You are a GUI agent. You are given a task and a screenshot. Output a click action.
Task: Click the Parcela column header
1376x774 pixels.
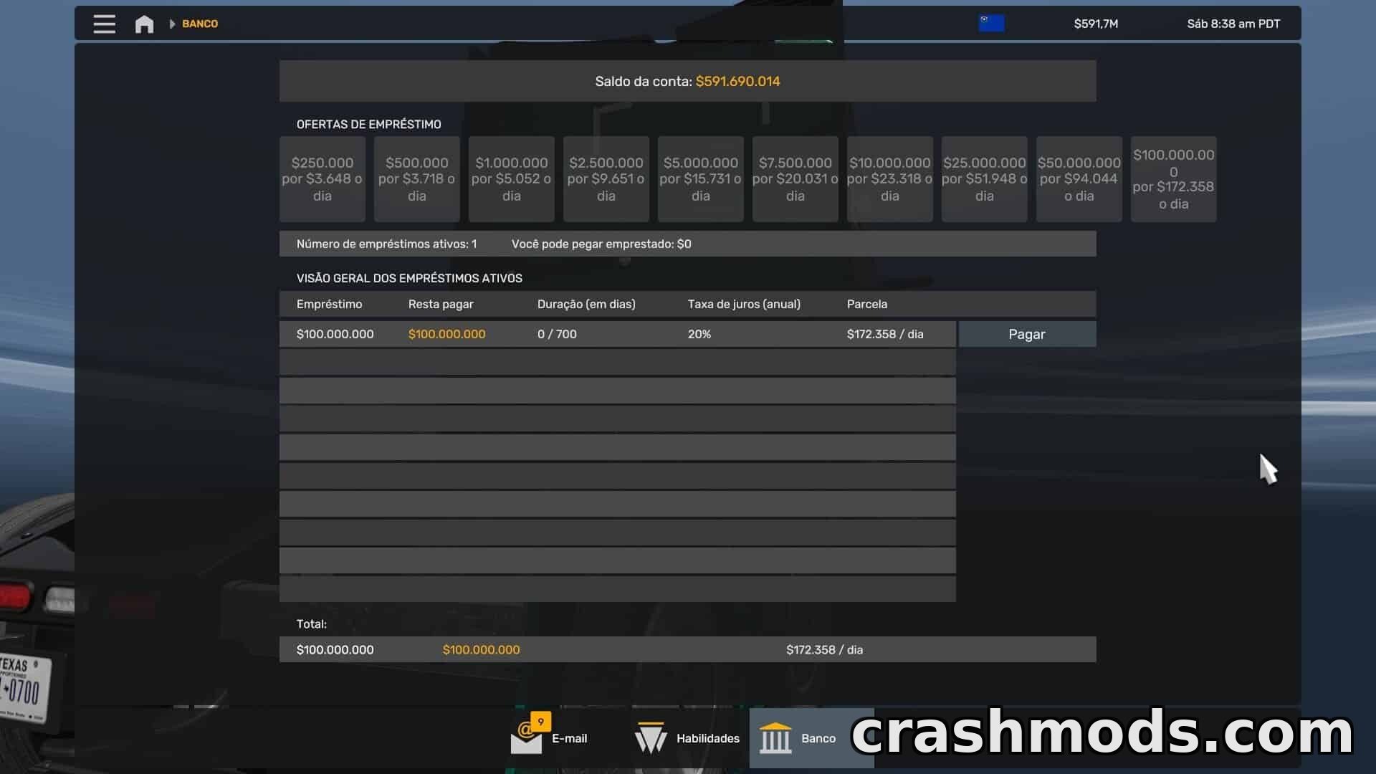click(866, 304)
